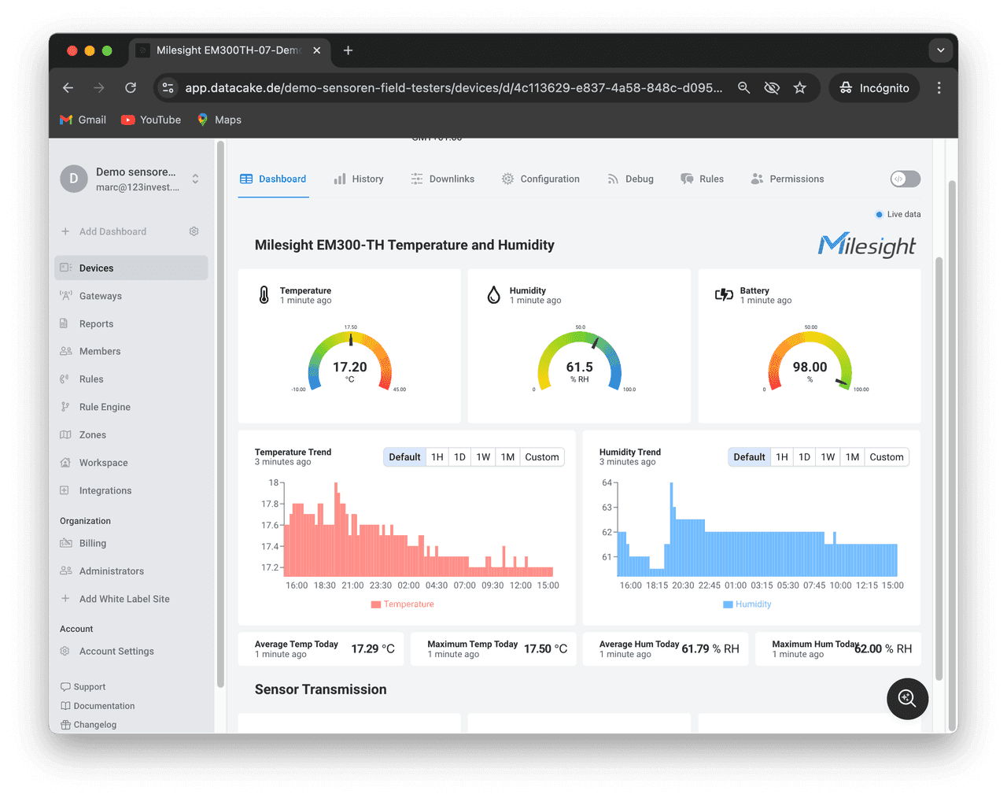Viewport: 1007px width, 798px height.
Task: Bookmark this page with the star icon
Action: tap(800, 88)
